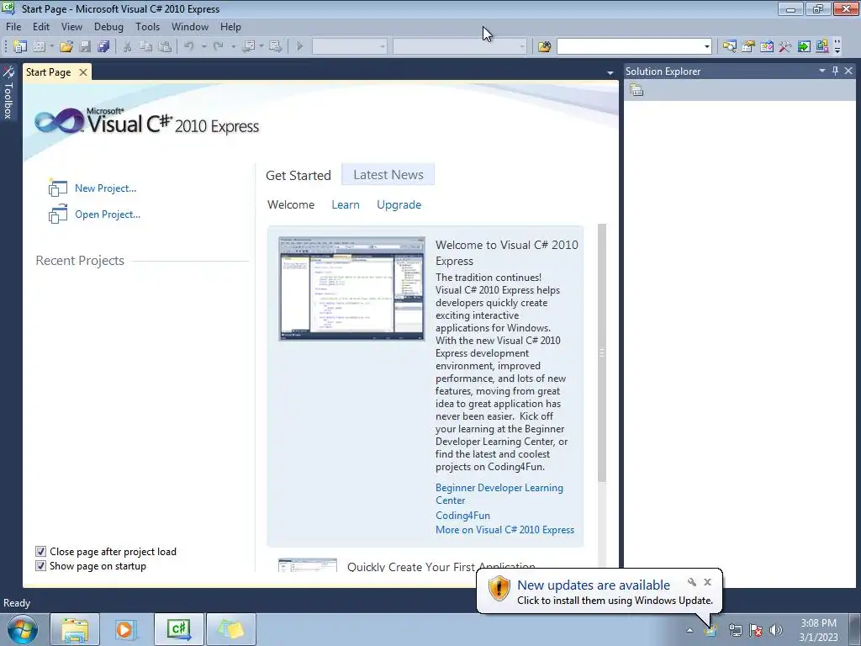Expand the Find combo box arrow
861x646 pixels.
pos(706,47)
